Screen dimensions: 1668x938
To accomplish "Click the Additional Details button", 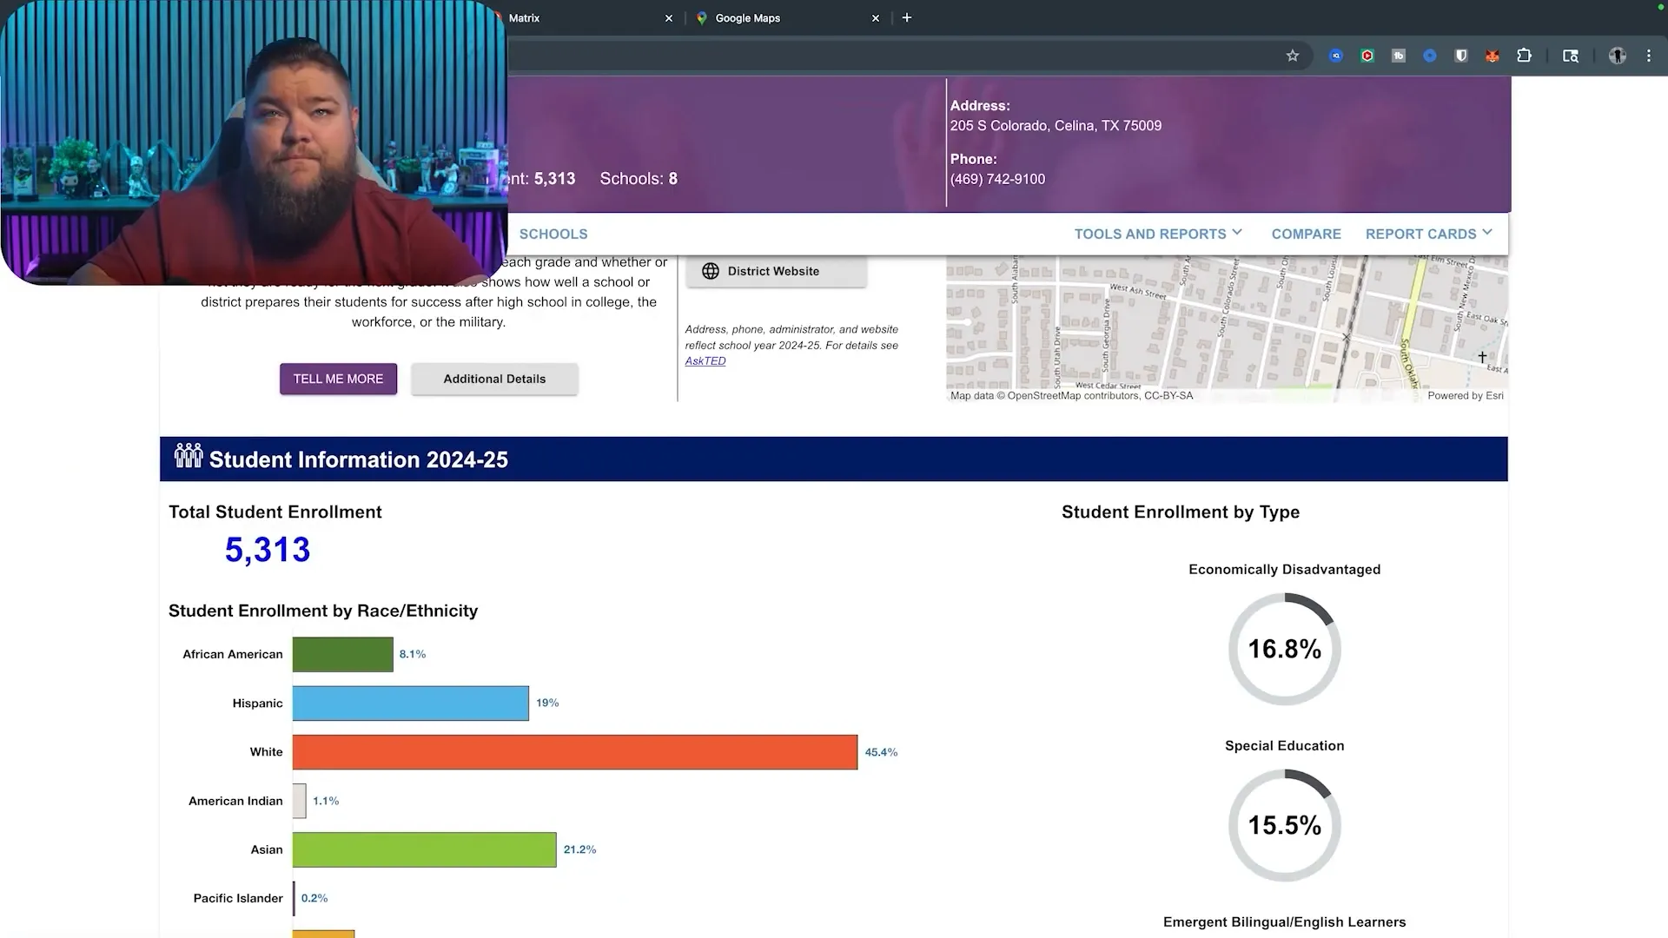I will [x=494, y=379].
